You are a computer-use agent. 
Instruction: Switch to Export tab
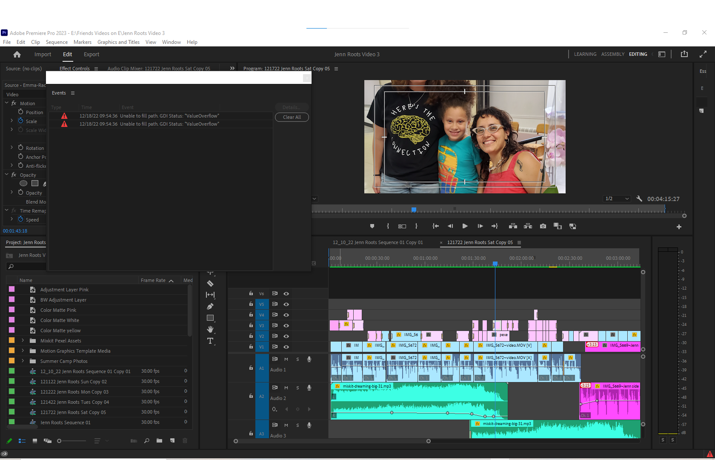pos(92,55)
